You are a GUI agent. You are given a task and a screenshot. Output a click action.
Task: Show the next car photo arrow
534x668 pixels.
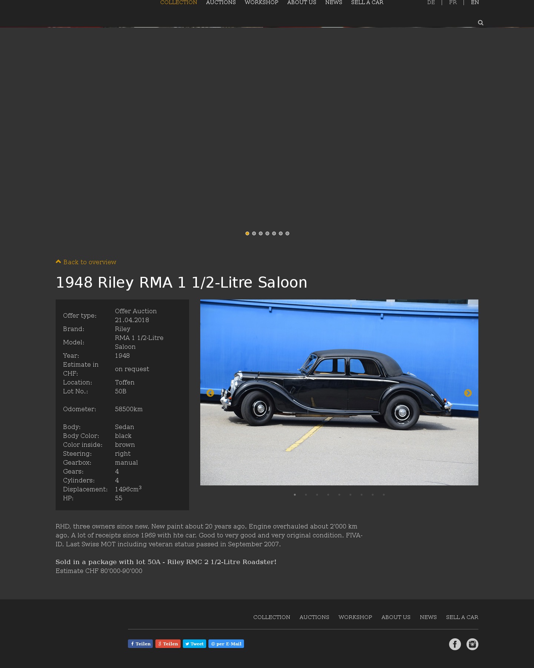point(468,393)
